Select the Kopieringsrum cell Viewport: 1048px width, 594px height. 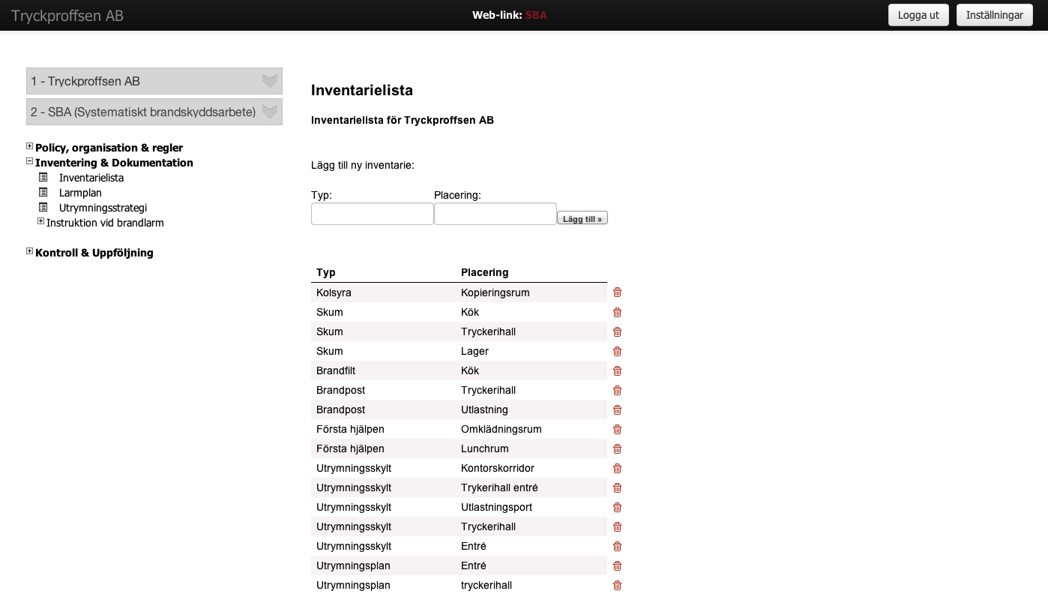[496, 292]
